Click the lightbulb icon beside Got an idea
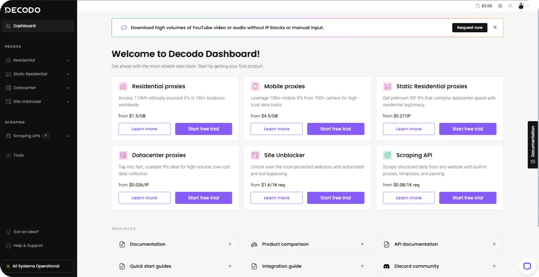539x277 pixels. tap(8, 232)
